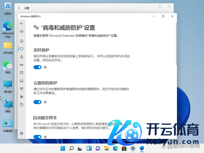This screenshot has height=153, width=204.
Task: Open Firewall & network protection icon
Action: (22, 65)
